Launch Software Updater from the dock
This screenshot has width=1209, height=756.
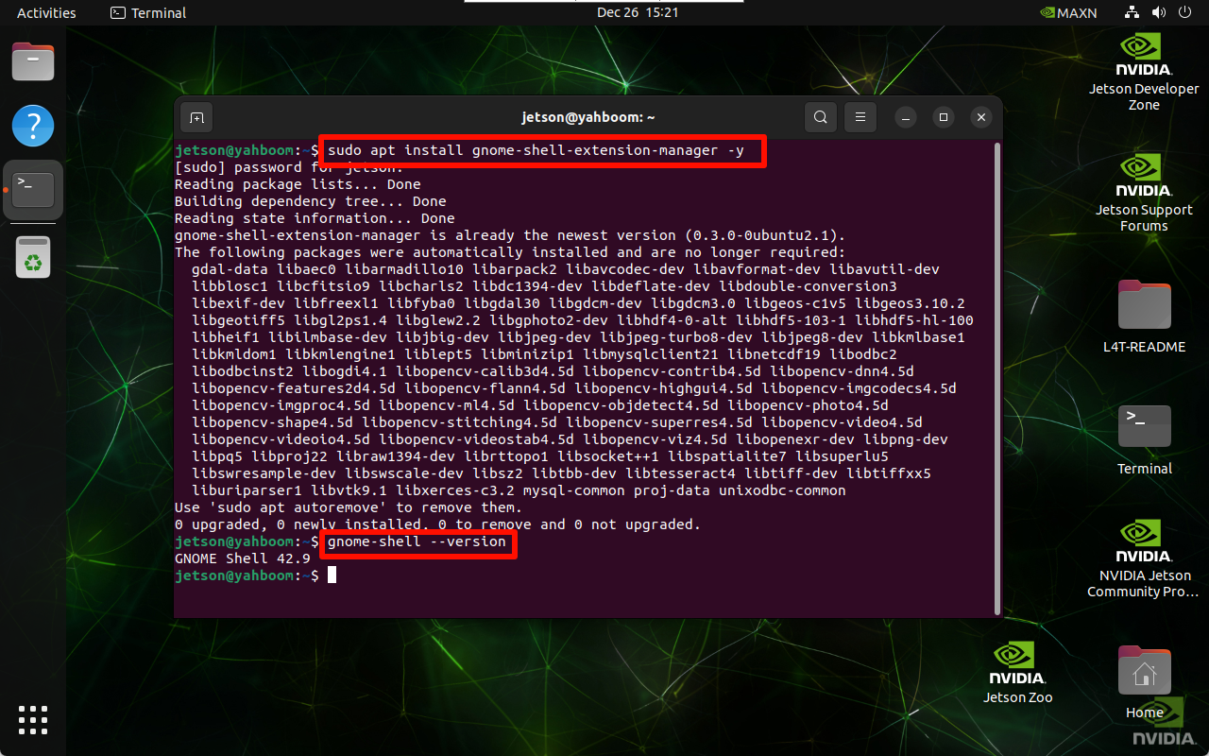coord(32,256)
